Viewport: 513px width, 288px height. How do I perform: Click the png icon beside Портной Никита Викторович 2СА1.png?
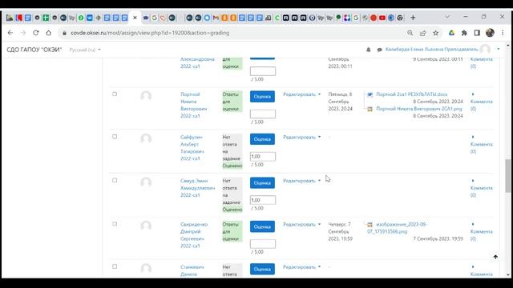[x=370, y=109]
